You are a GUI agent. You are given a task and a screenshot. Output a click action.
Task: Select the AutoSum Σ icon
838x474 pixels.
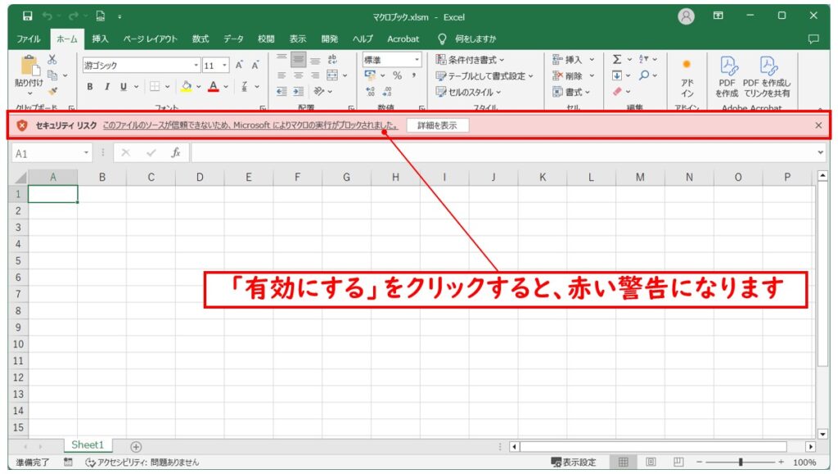pyautogui.click(x=617, y=59)
